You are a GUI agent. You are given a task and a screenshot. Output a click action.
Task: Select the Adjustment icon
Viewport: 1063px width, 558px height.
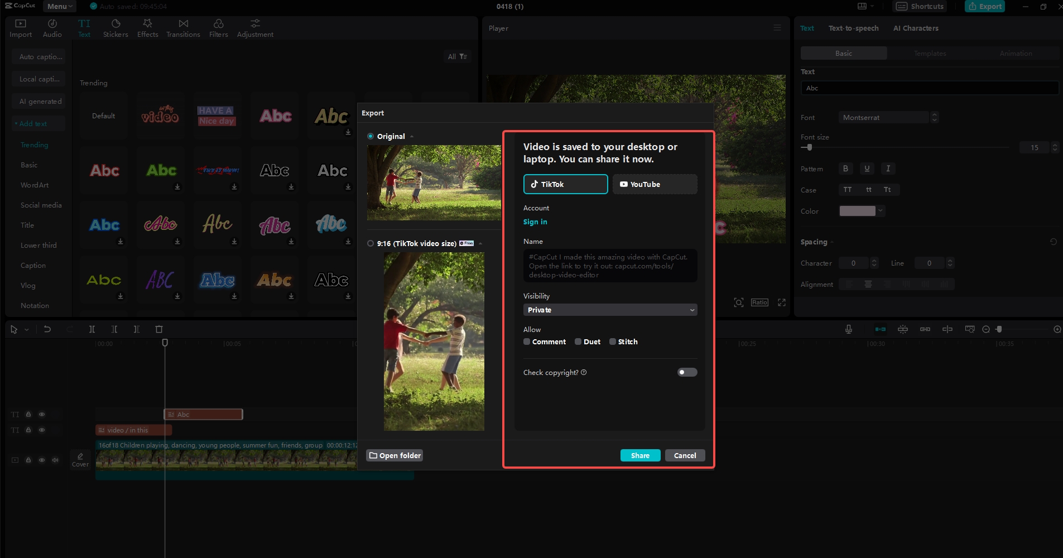[x=254, y=27]
